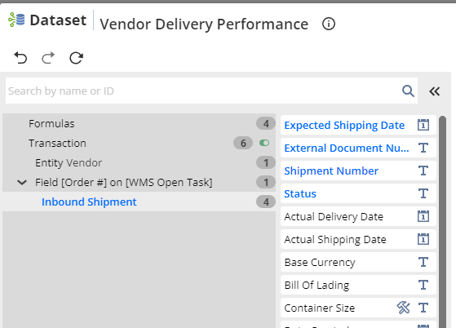Click the undo arrow icon
This screenshot has width=456, height=328.
point(20,58)
